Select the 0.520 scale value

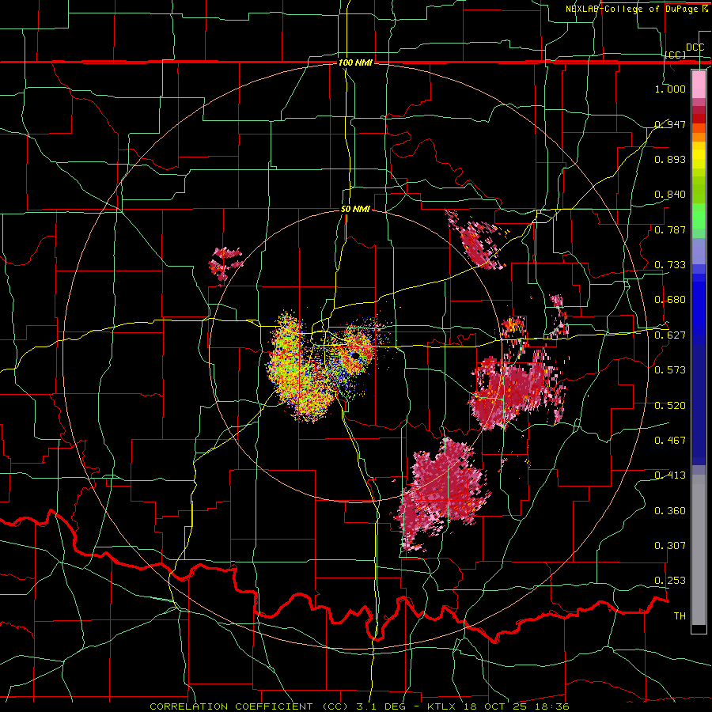click(x=670, y=406)
